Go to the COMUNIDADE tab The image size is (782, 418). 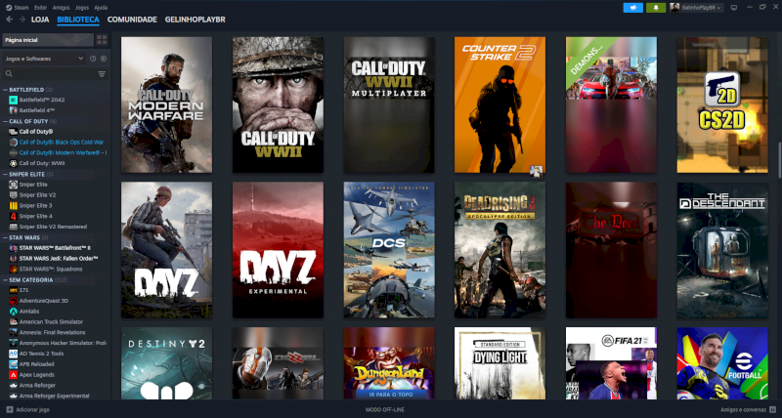coord(132,20)
